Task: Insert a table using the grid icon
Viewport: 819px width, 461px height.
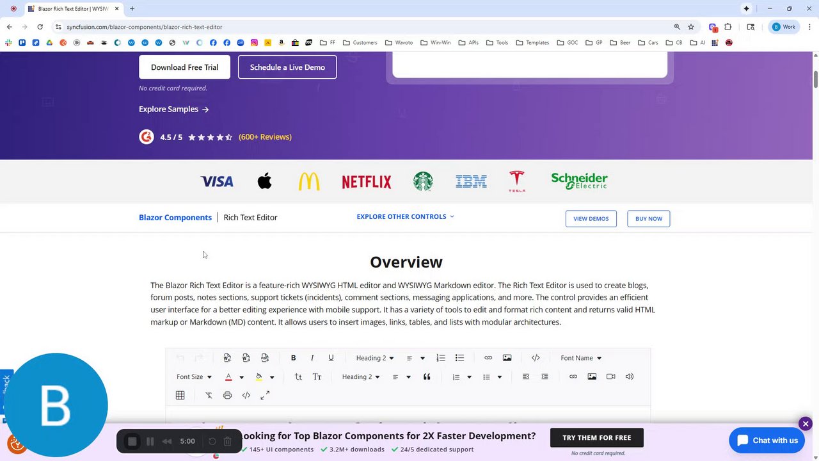Action: point(180,396)
